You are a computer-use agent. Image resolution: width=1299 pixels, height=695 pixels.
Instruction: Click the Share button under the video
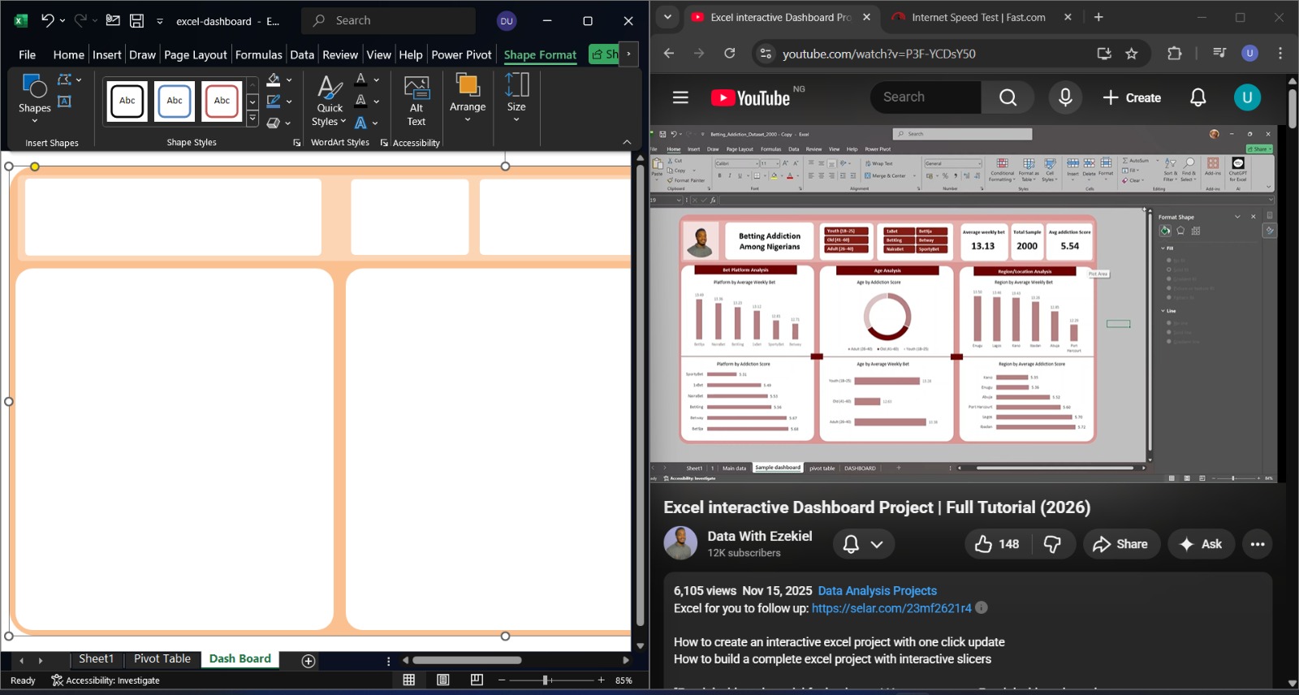click(1120, 544)
